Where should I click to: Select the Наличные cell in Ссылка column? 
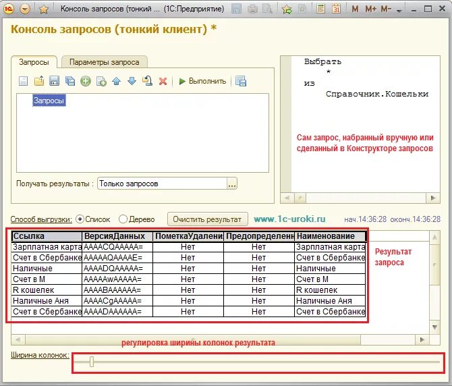[47, 269]
